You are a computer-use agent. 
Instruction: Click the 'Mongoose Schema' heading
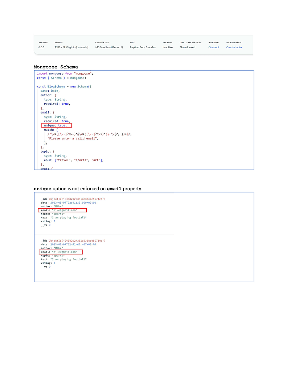pos(56,67)
